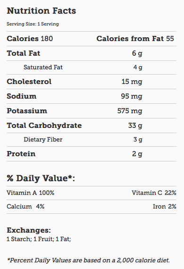Select the Total Carbohydrate label
This screenshot has height=269, width=184.
44,126
